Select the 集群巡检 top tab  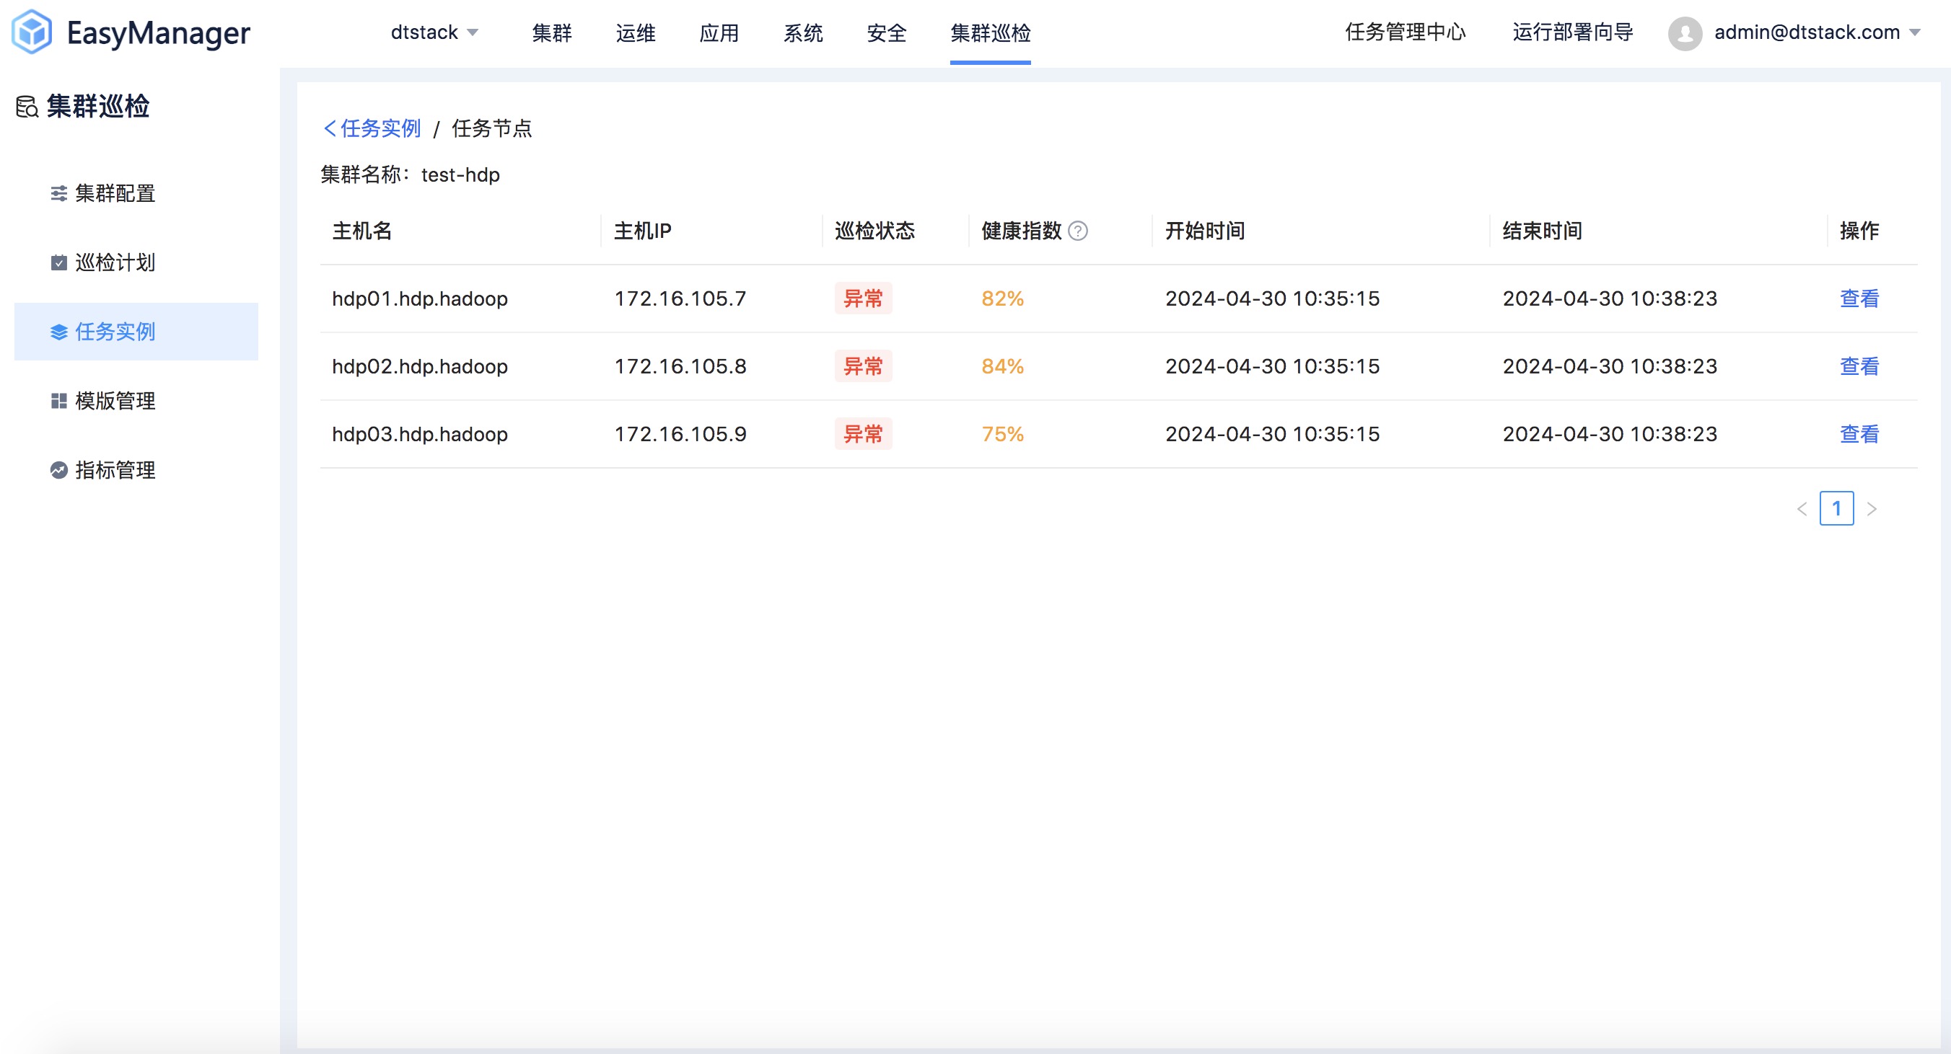pyautogui.click(x=991, y=33)
